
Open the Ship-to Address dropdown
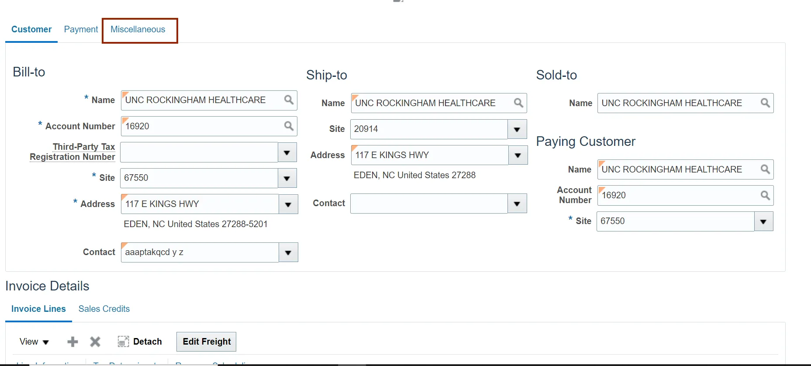pos(518,155)
